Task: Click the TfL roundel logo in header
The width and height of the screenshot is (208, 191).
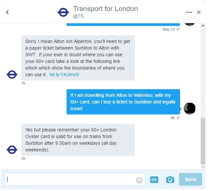Action: point(63,12)
